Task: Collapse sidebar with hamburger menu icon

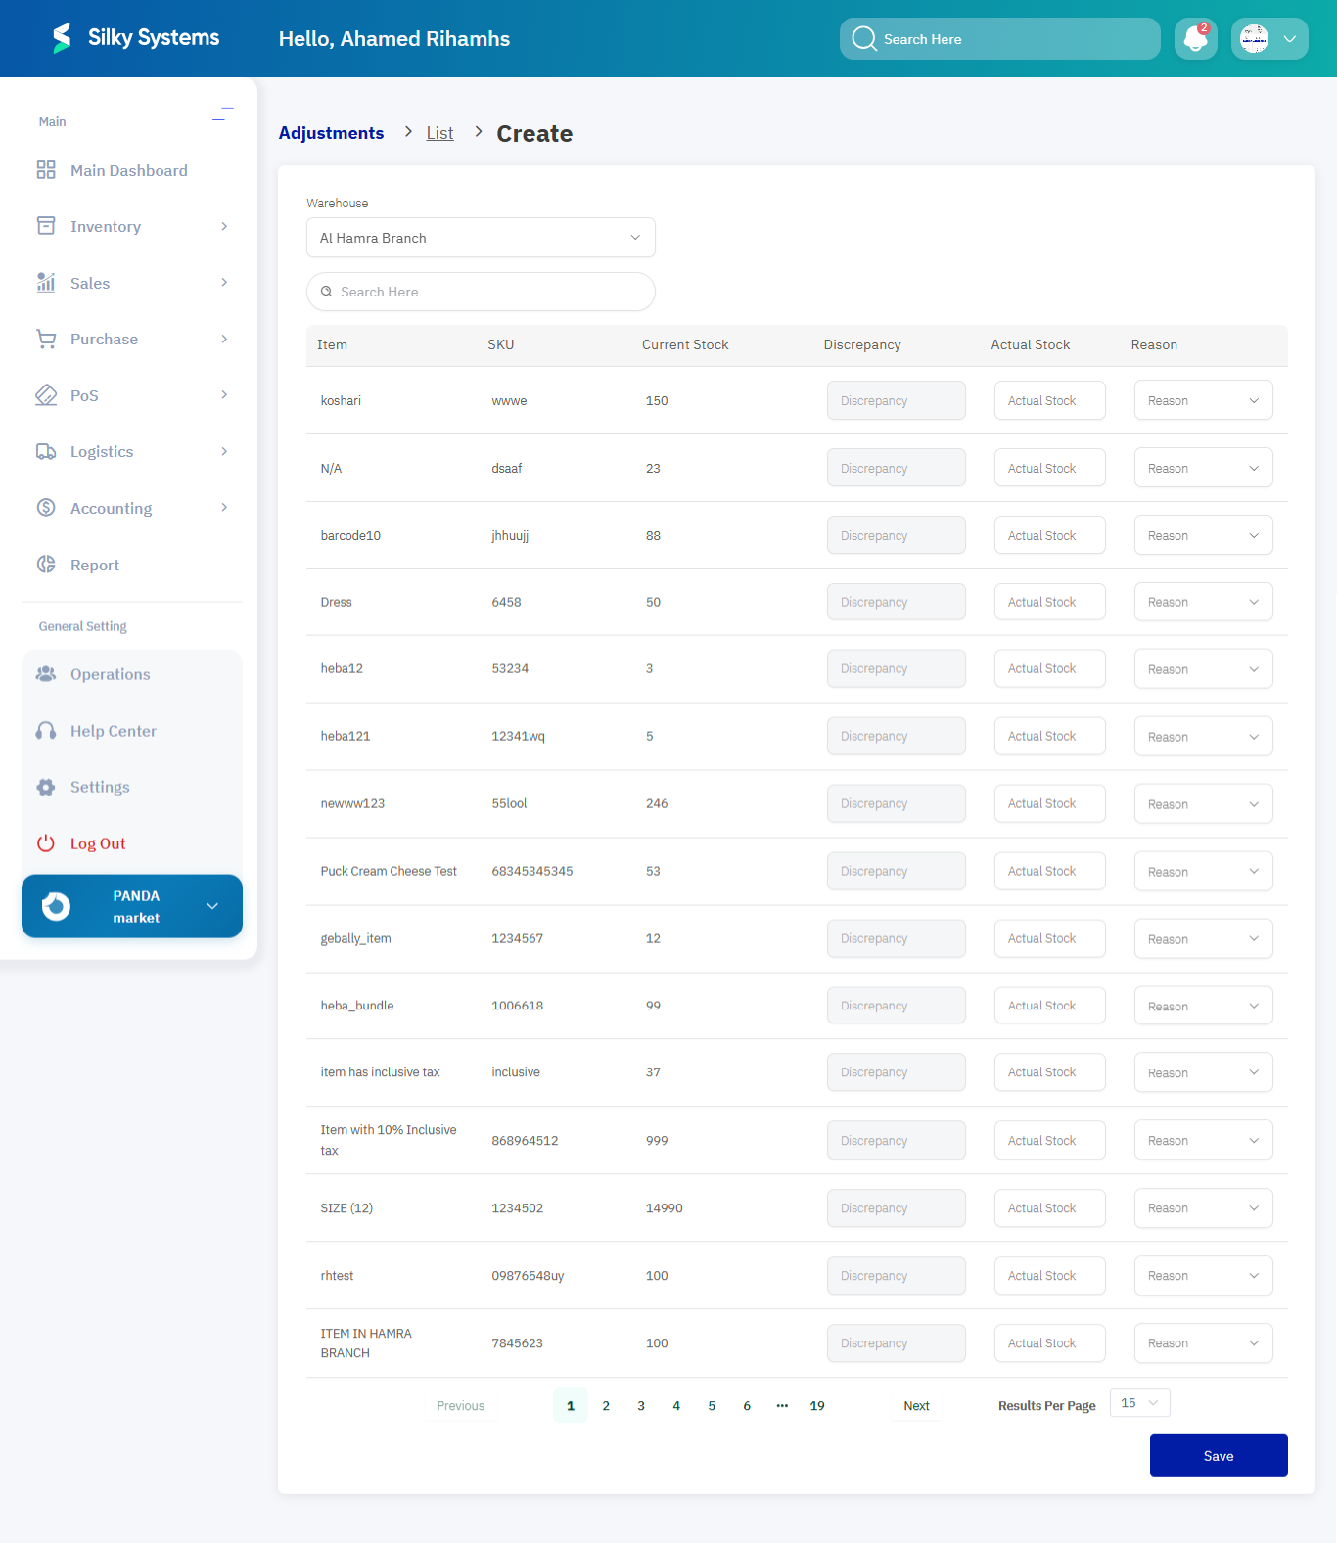Action: pos(223,114)
